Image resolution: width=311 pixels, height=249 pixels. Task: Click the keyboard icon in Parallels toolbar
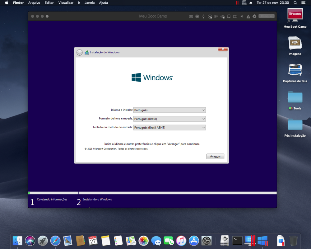click(x=191, y=16)
